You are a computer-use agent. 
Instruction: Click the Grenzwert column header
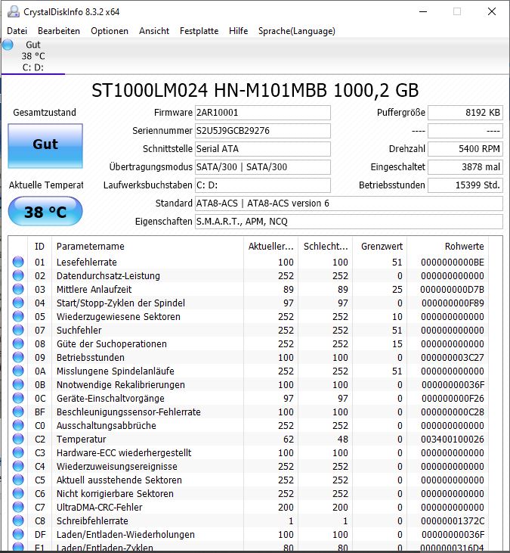(x=380, y=246)
